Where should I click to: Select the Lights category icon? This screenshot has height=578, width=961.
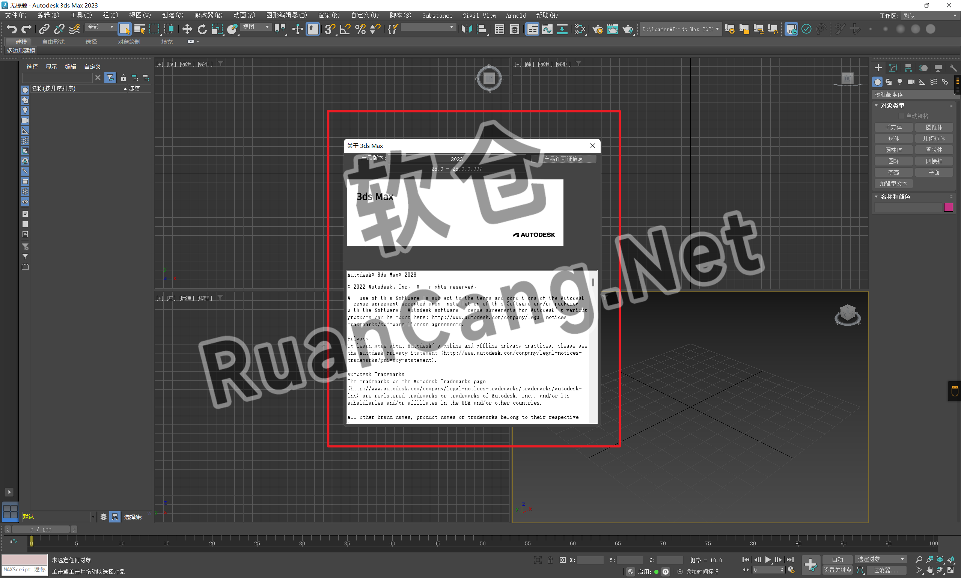pyautogui.click(x=899, y=82)
